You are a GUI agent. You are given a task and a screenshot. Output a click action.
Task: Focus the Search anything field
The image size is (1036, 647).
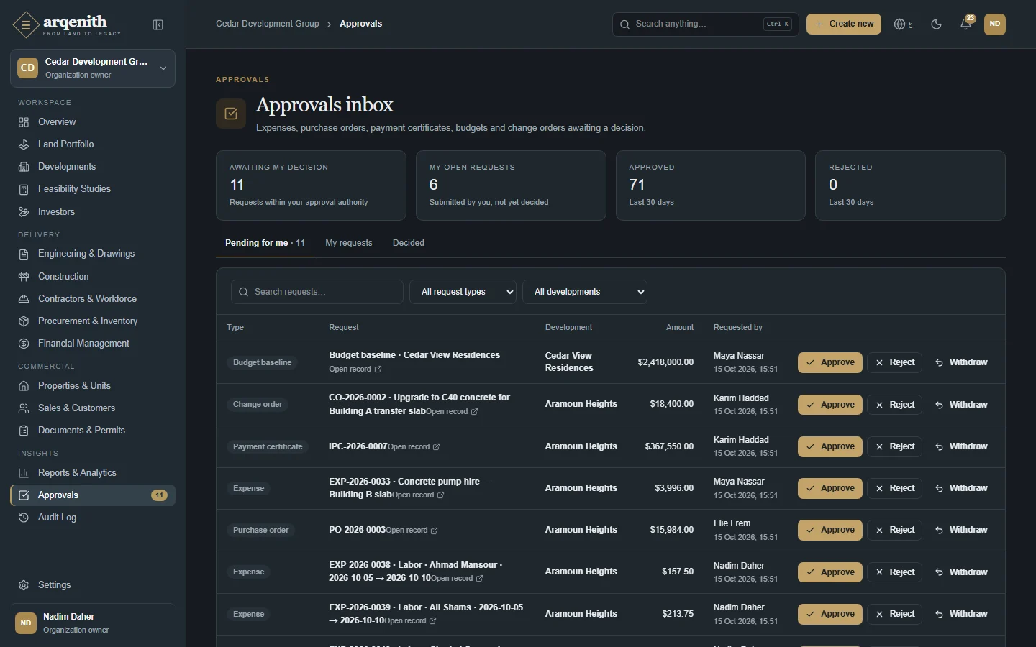tap(705, 24)
